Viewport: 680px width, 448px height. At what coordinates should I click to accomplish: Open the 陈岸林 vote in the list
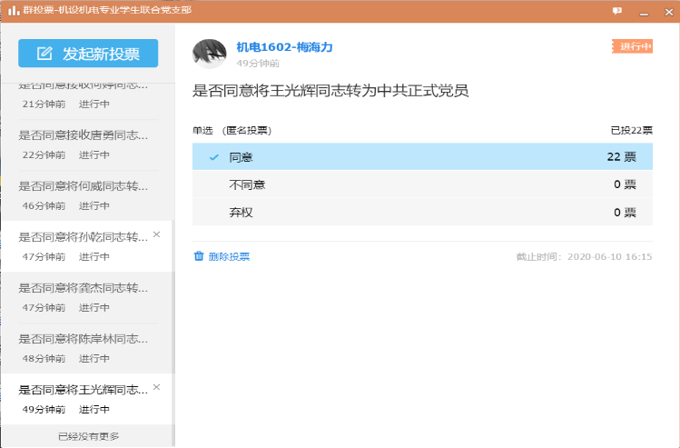84,347
